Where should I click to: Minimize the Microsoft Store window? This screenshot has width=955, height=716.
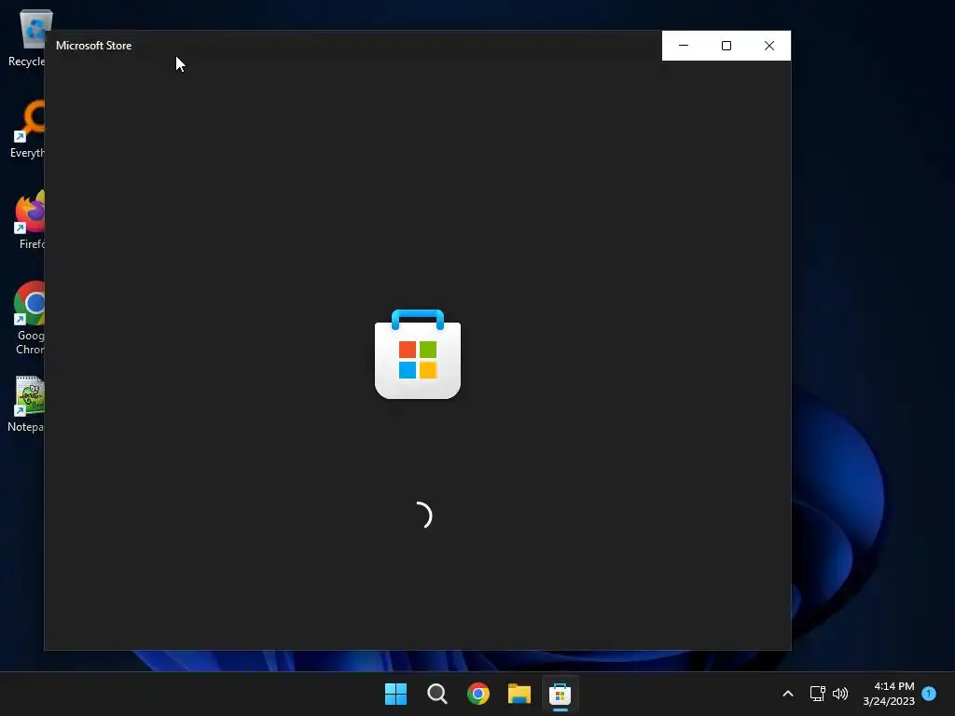[x=684, y=46]
